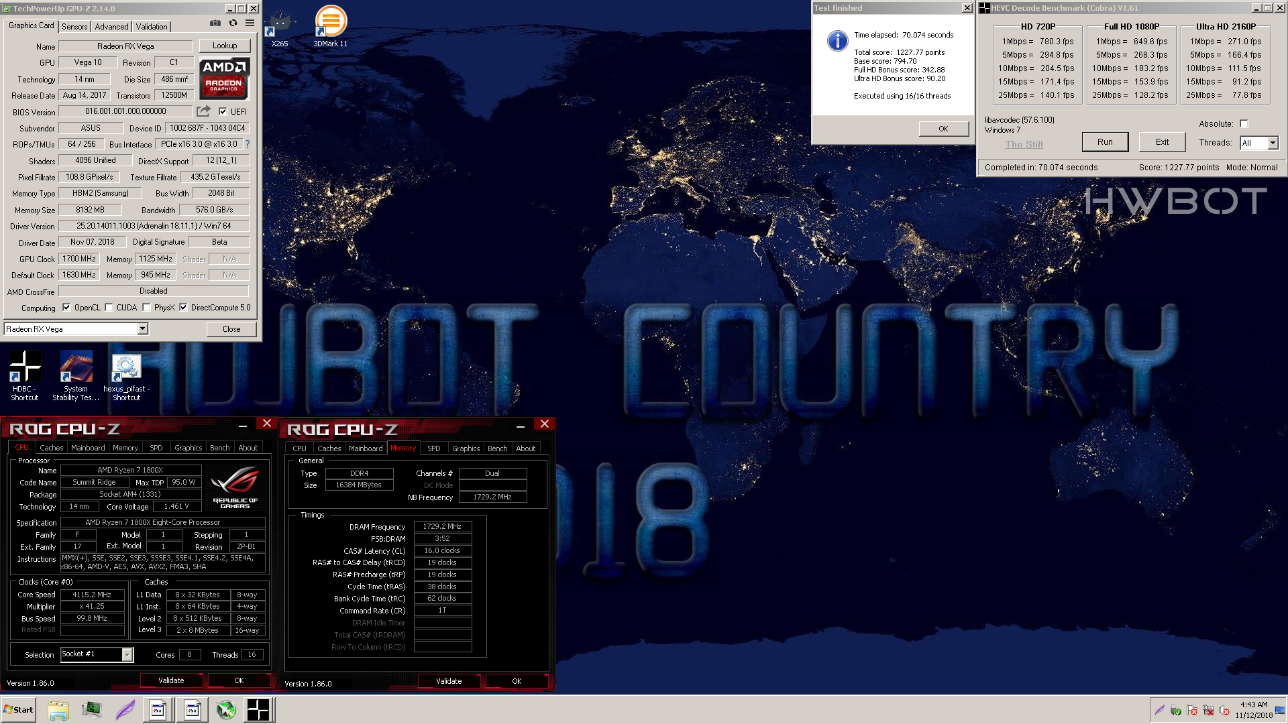Click the BIOS Version field
This screenshot has height=724, width=1288.
[125, 111]
